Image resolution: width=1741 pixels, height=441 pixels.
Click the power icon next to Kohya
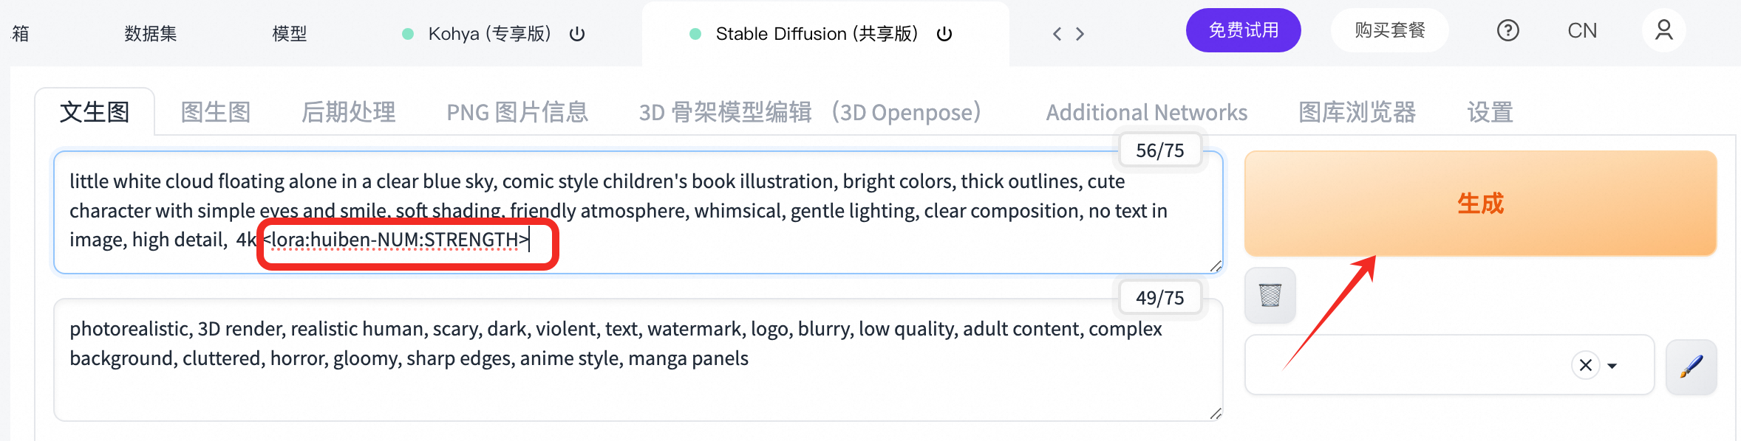(x=577, y=34)
